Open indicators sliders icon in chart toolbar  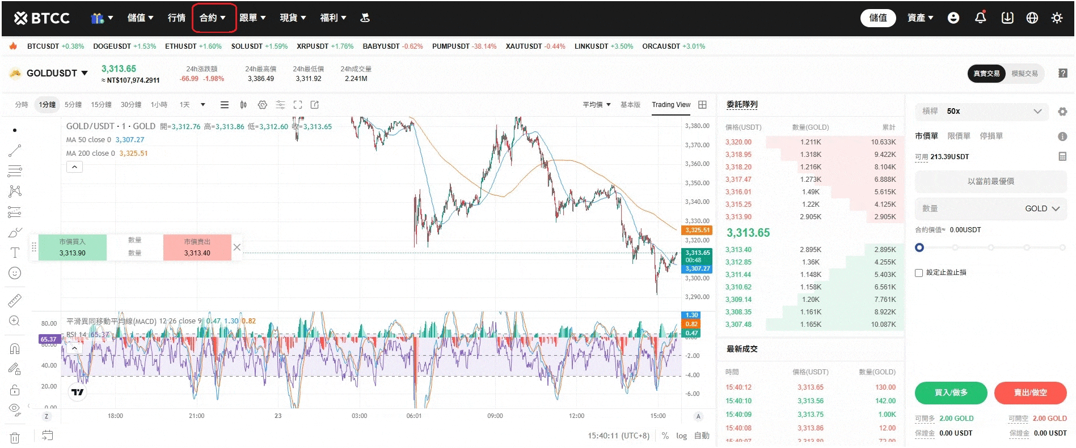(x=280, y=105)
